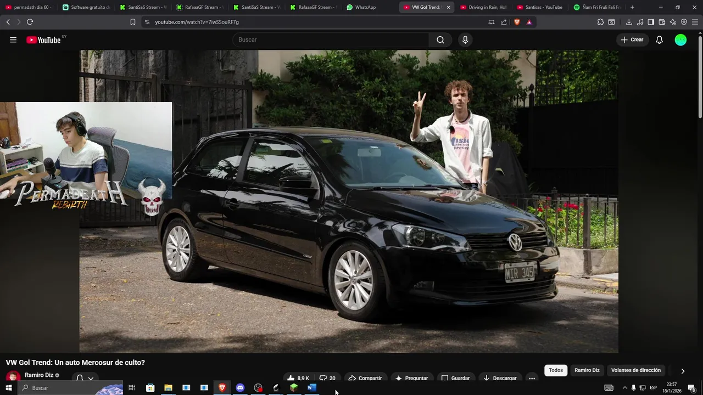Reload the page in the browser

[x=30, y=22]
